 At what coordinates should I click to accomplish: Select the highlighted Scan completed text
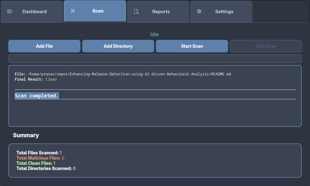click(x=37, y=95)
